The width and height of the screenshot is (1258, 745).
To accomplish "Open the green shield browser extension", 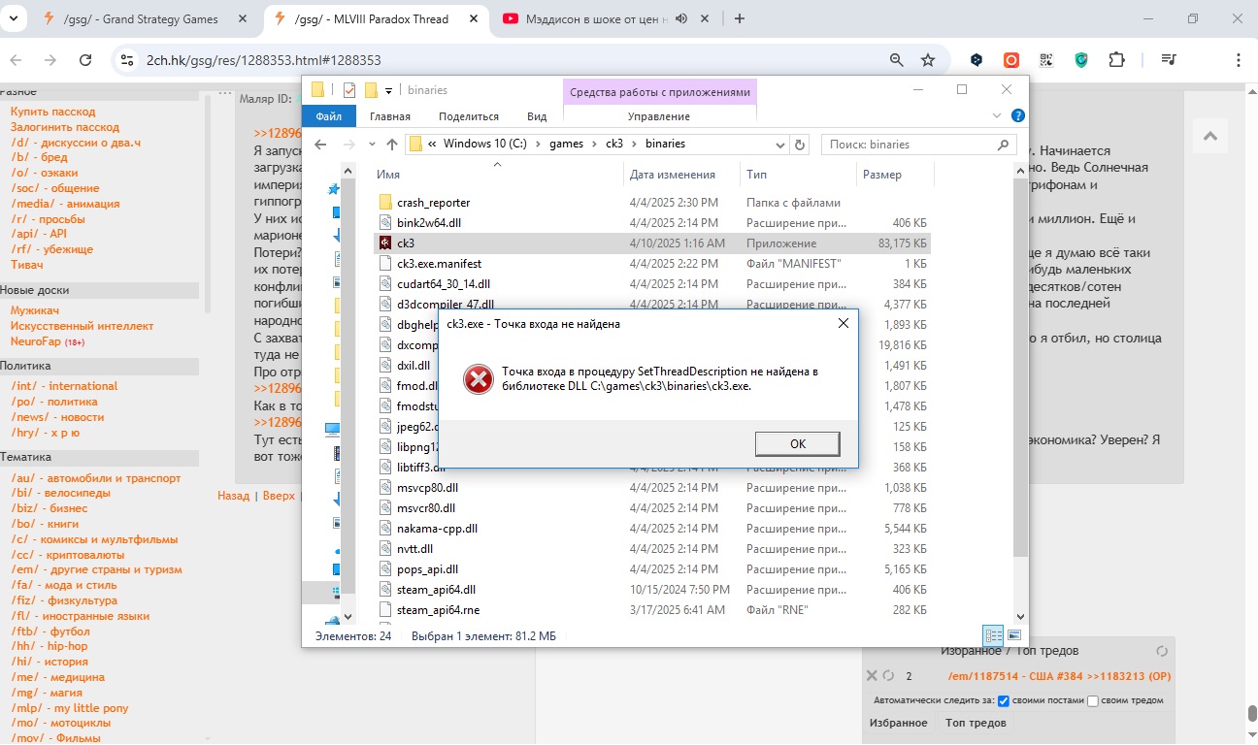I will (x=1081, y=60).
